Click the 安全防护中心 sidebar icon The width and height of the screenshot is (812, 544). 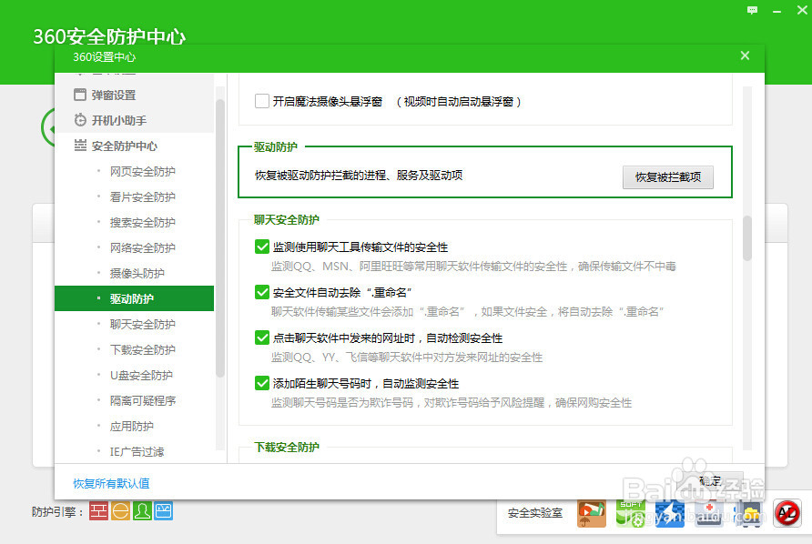click(80, 146)
